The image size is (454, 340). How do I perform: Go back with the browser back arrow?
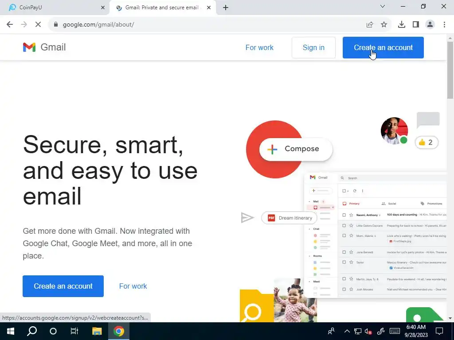pos(10,25)
